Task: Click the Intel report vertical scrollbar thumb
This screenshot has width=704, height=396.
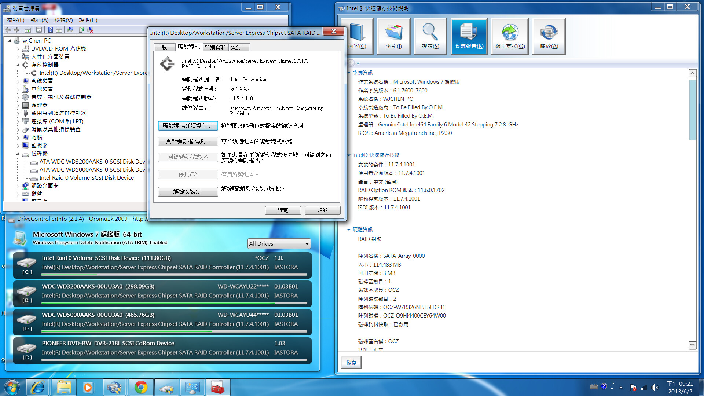Action: click(692, 109)
